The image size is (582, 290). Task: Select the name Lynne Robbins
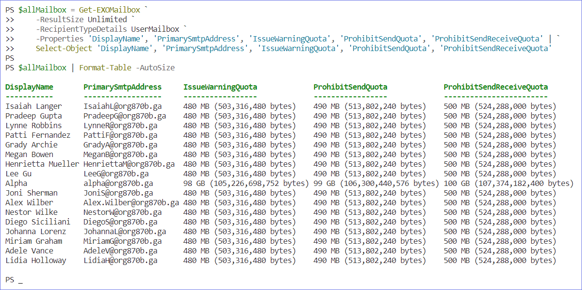[x=34, y=126]
